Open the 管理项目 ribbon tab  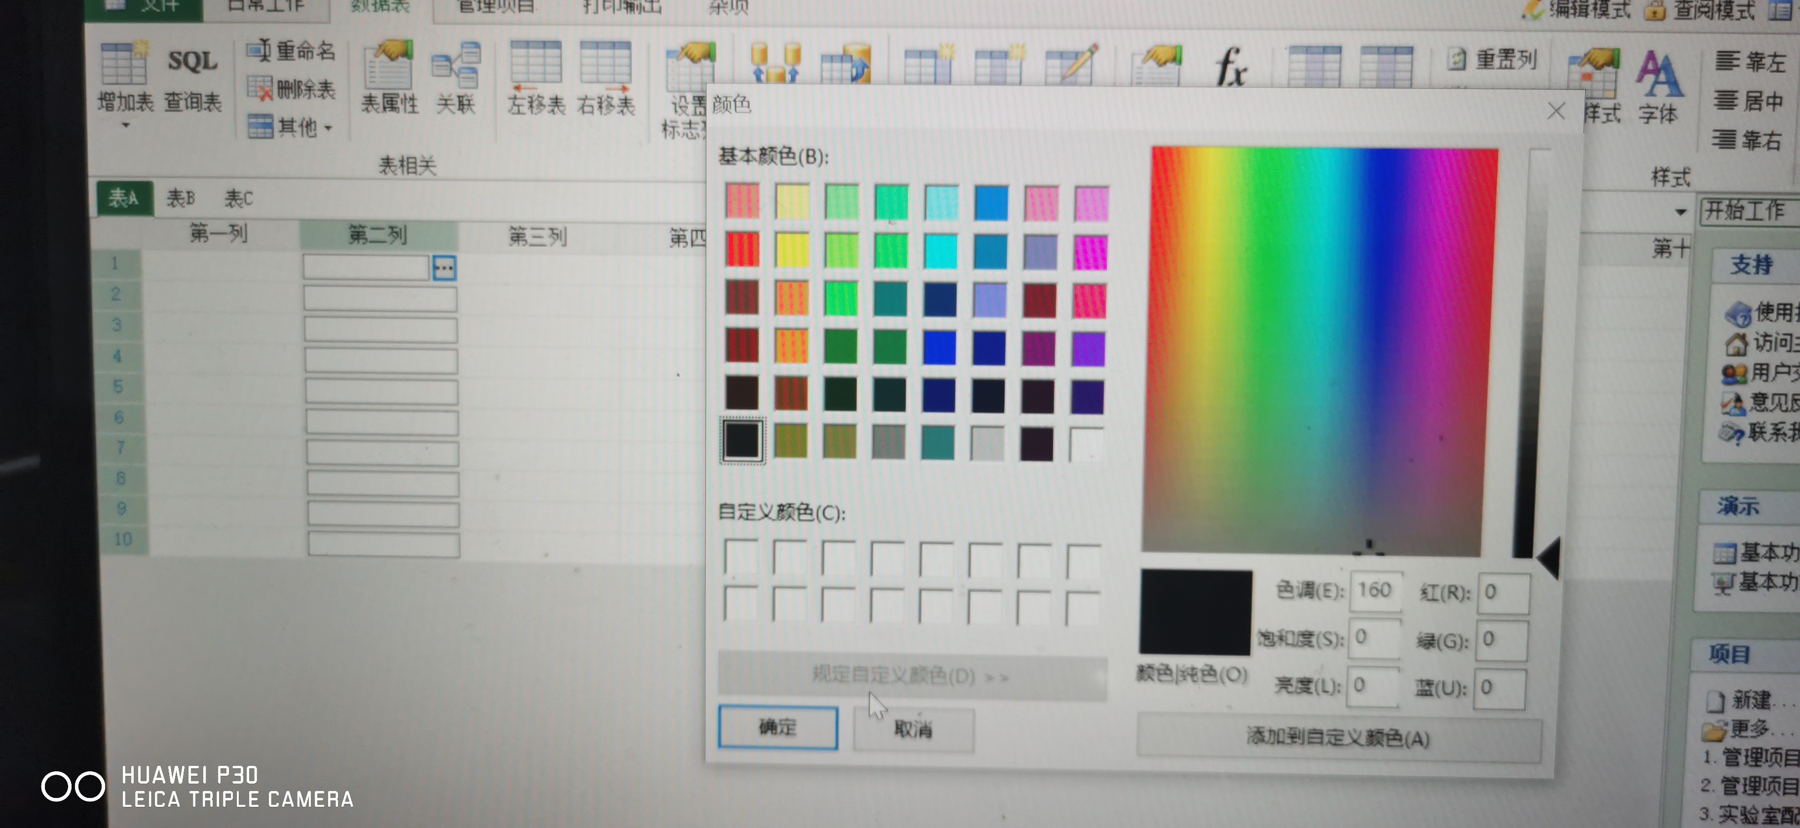[495, 7]
